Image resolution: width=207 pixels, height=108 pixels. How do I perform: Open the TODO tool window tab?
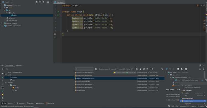point(11,104)
